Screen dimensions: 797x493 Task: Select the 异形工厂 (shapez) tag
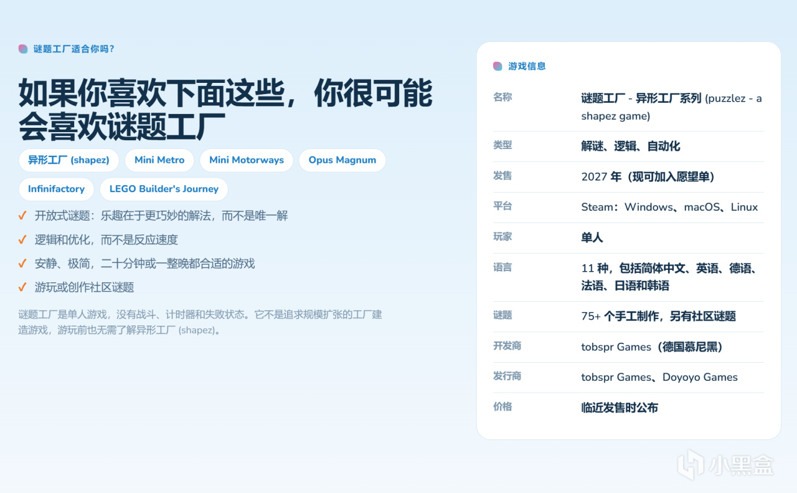pyautogui.click(x=68, y=160)
